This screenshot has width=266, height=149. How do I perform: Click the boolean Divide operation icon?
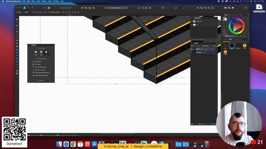(212, 8)
